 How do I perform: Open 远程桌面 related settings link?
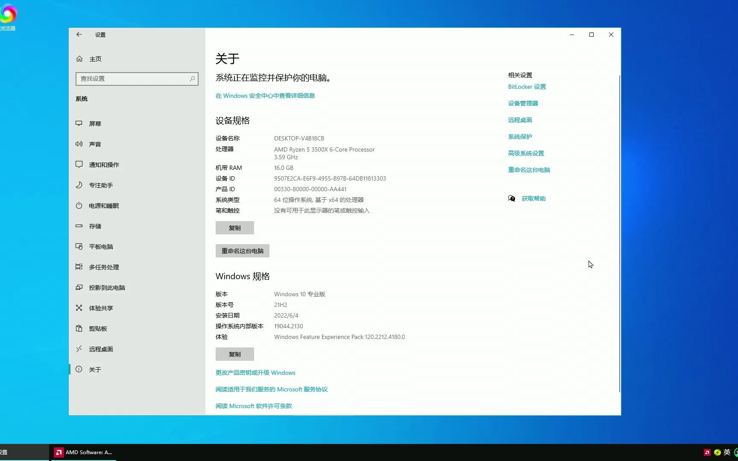[520, 120]
